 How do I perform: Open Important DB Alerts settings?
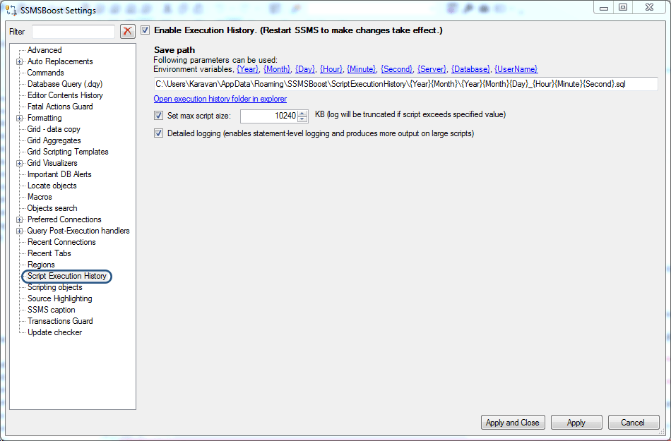click(59, 174)
